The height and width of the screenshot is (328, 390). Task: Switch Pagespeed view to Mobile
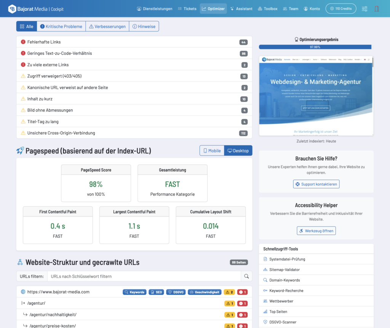point(212,150)
